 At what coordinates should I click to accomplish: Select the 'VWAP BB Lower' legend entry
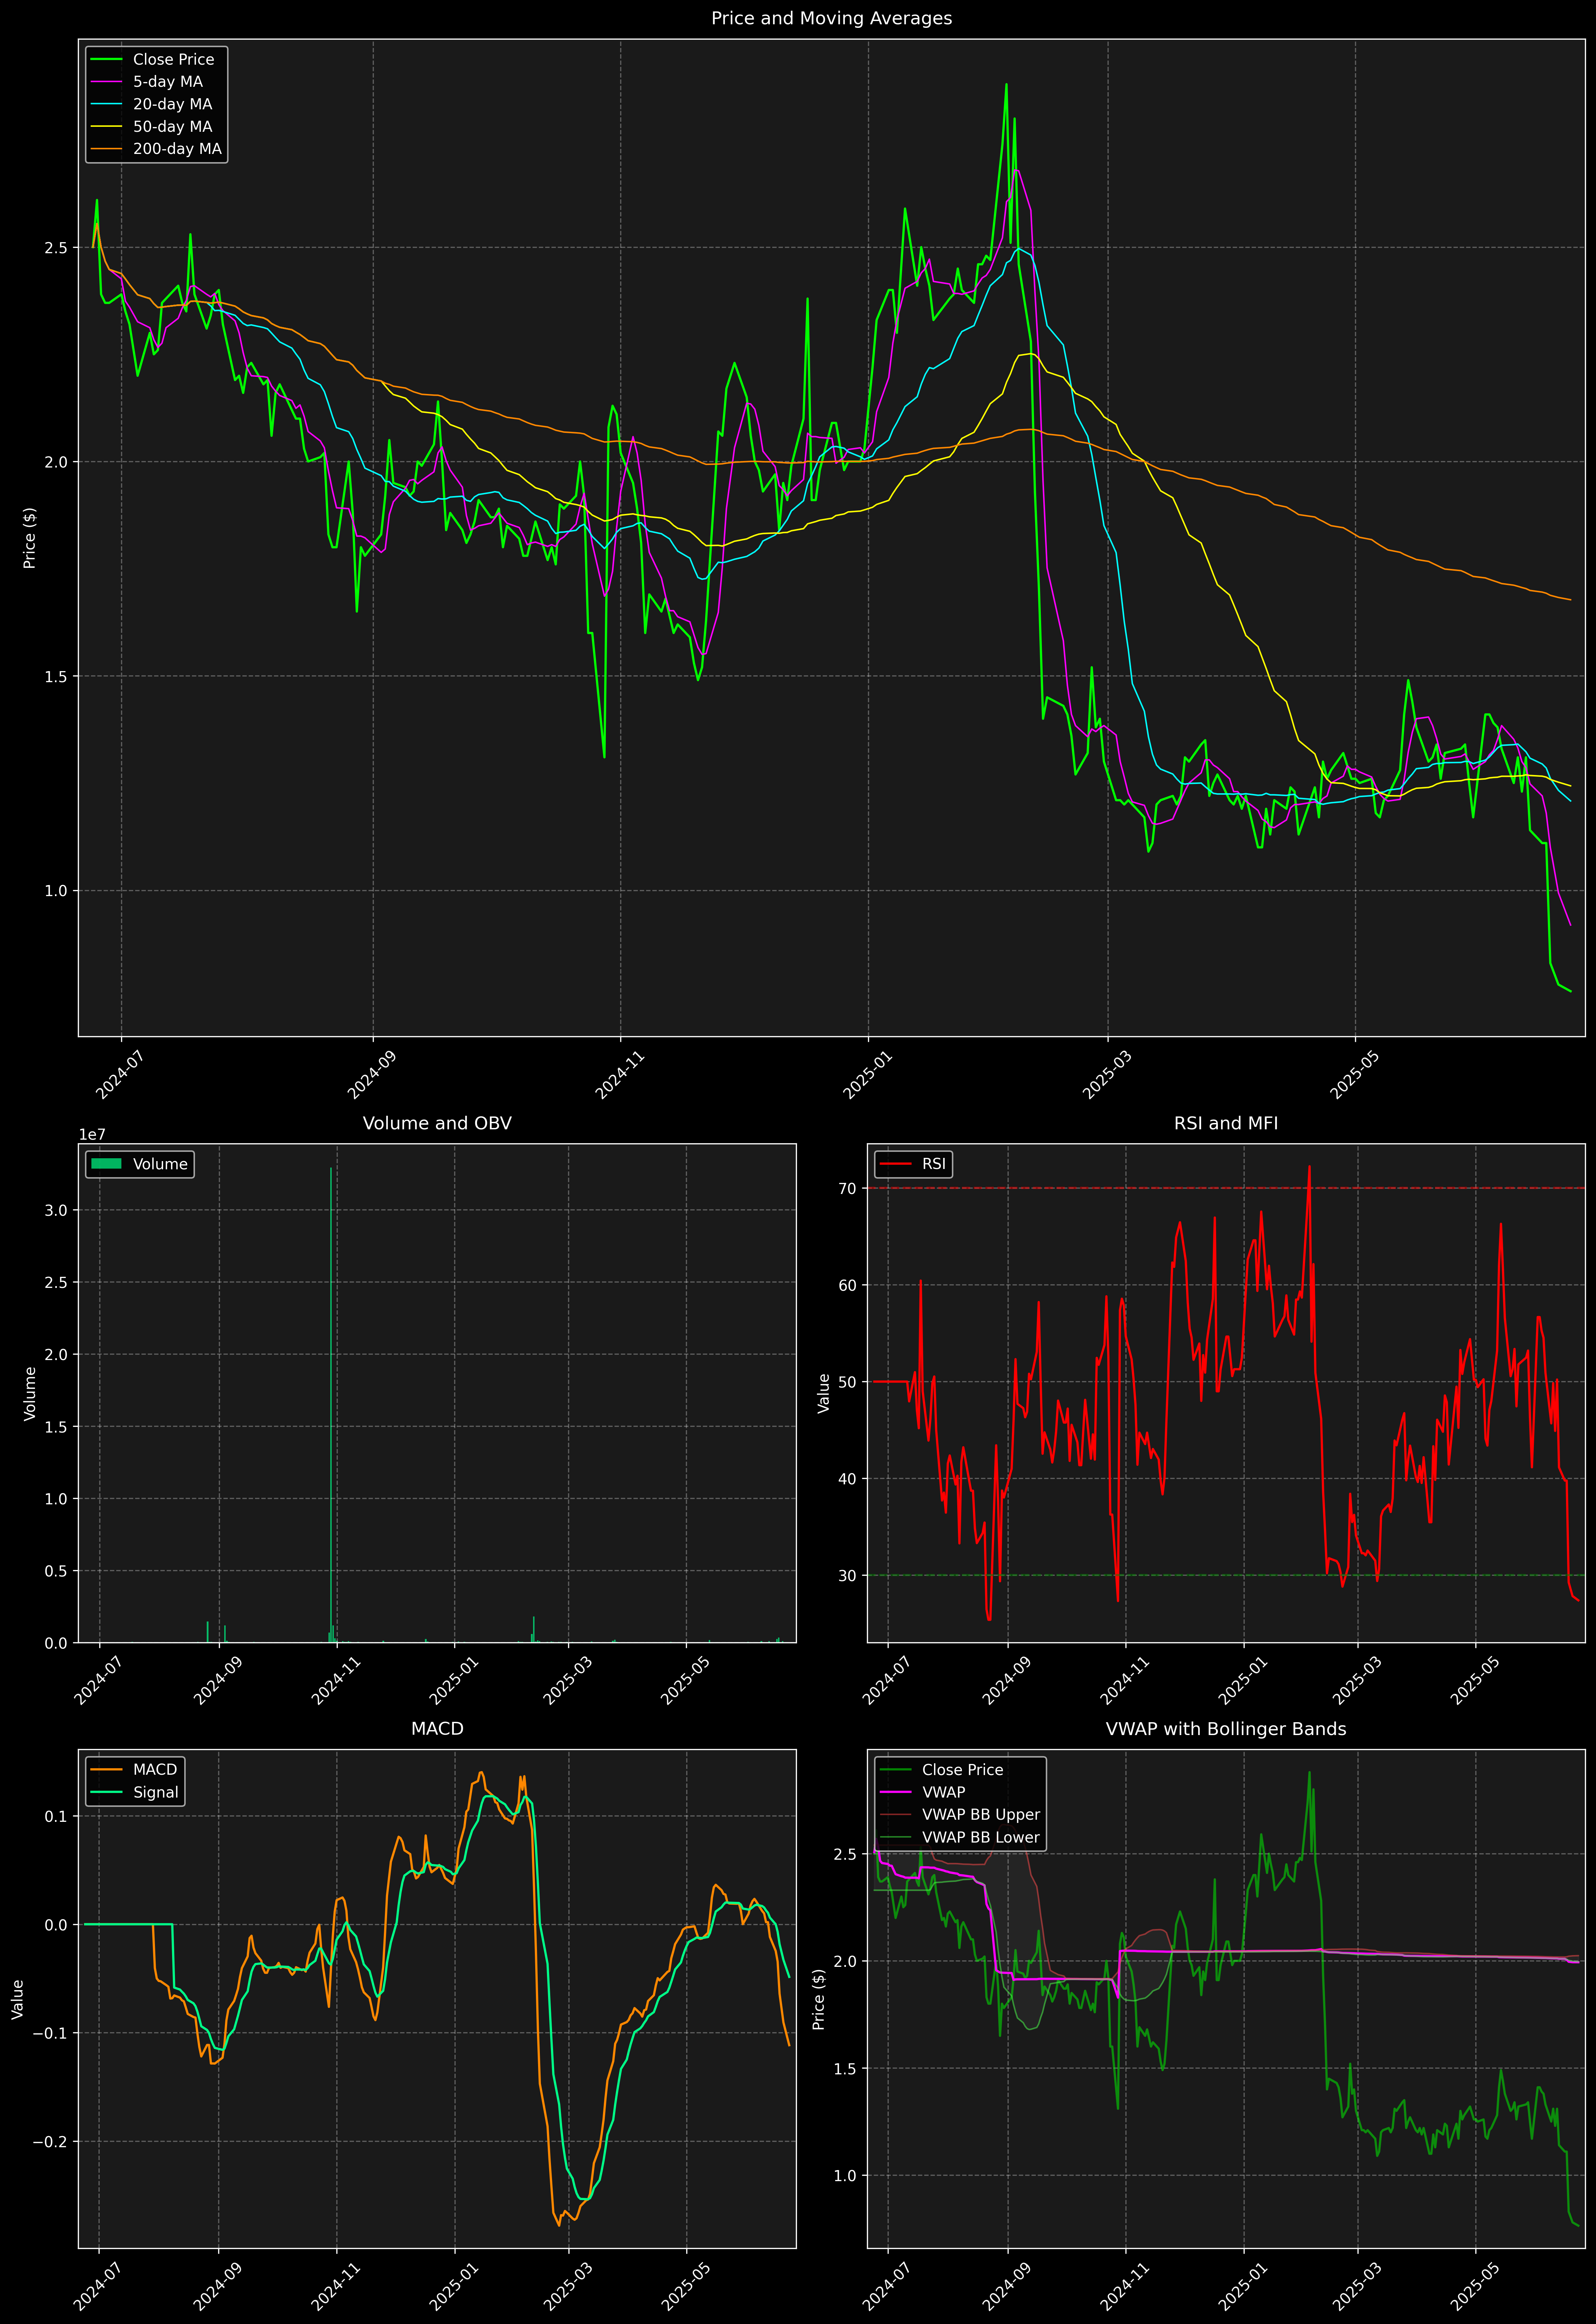(981, 1837)
